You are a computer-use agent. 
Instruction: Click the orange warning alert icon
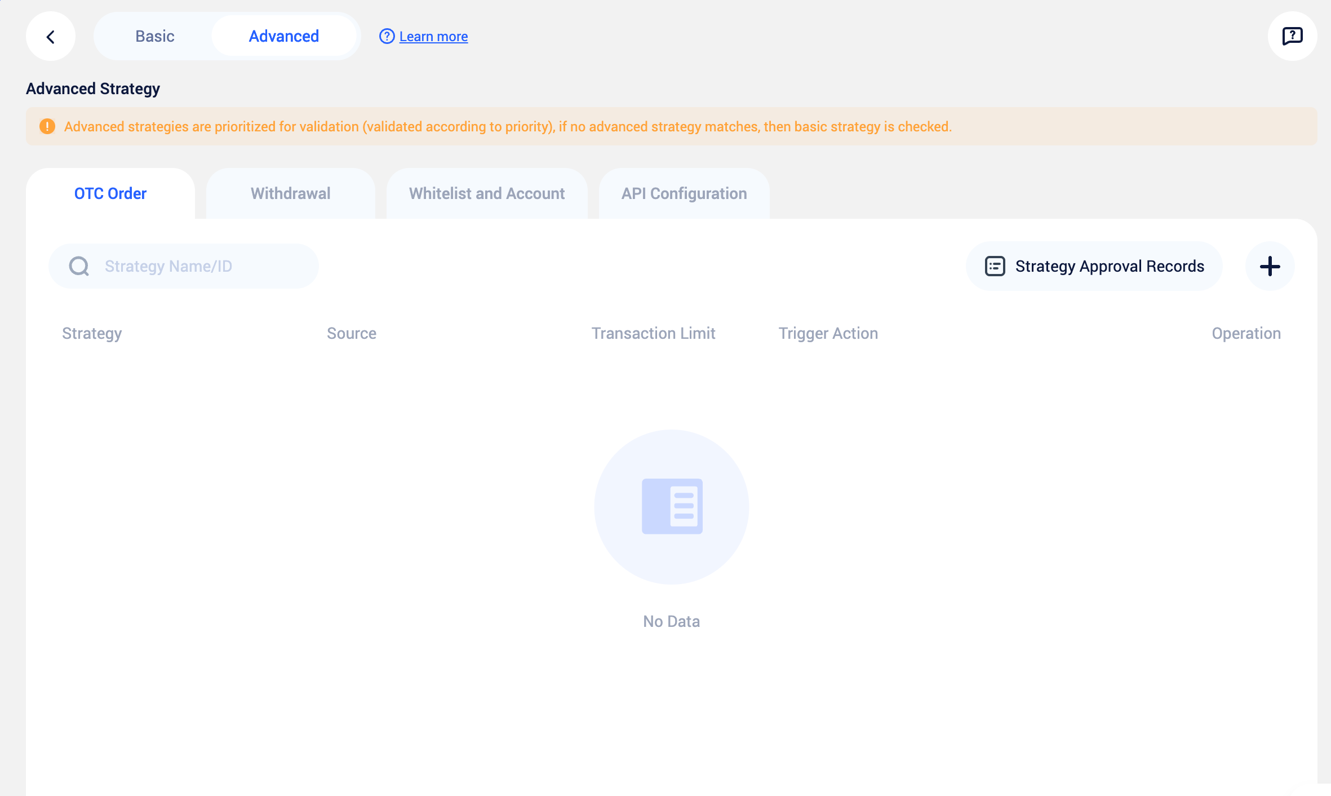point(47,126)
